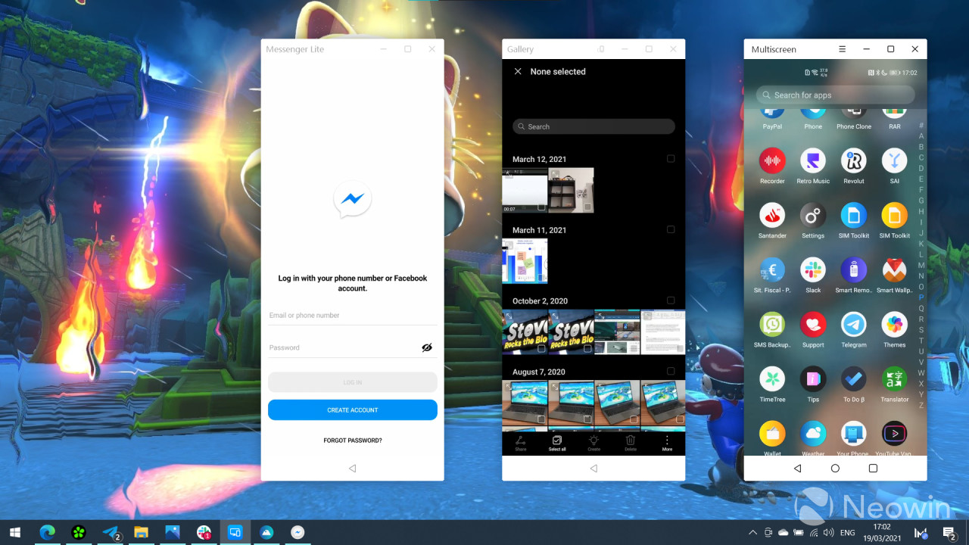The height and width of the screenshot is (545, 969).
Task: Open the Retro Music app
Action: point(813,160)
